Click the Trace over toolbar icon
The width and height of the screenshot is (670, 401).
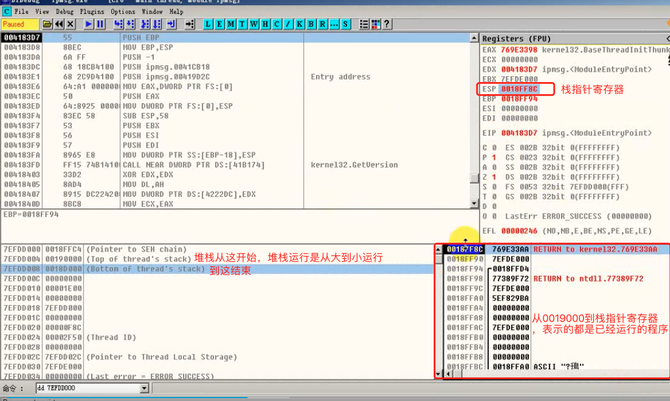(157, 24)
